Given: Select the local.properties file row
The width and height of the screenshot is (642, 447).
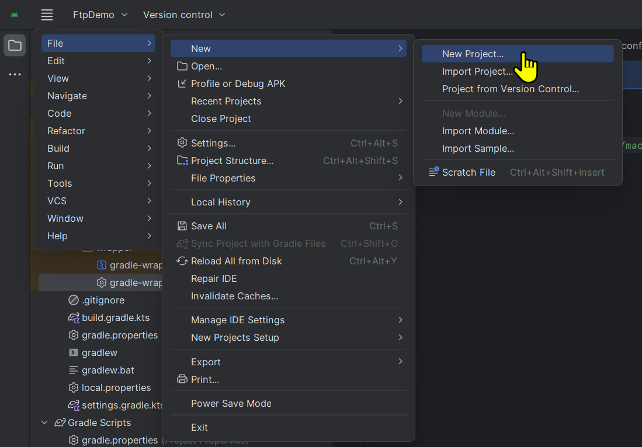Looking at the screenshot, I should (100, 387).
